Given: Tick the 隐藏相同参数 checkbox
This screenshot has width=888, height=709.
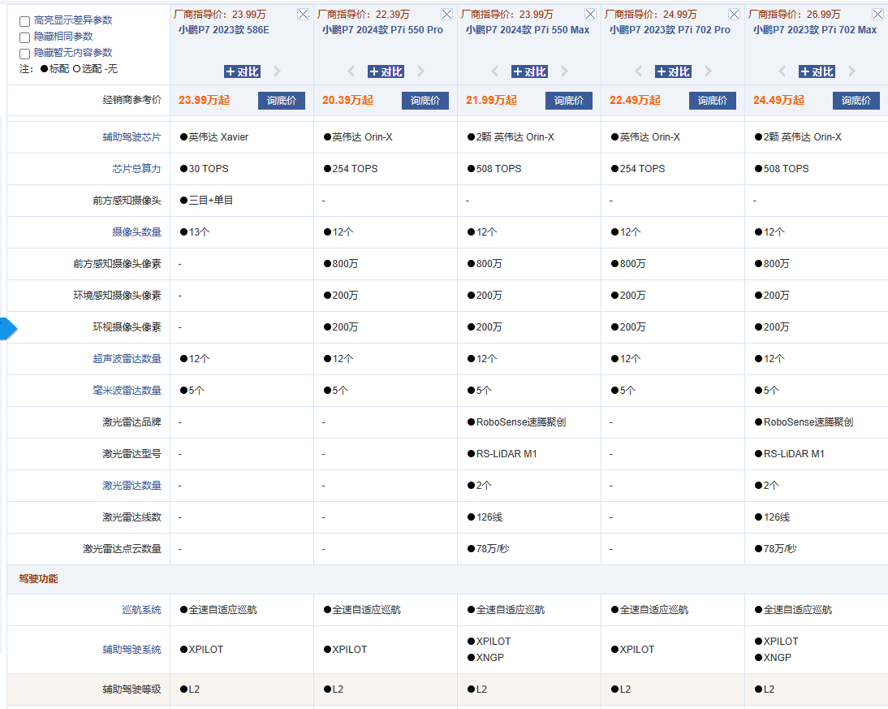Looking at the screenshot, I should pos(25,37).
